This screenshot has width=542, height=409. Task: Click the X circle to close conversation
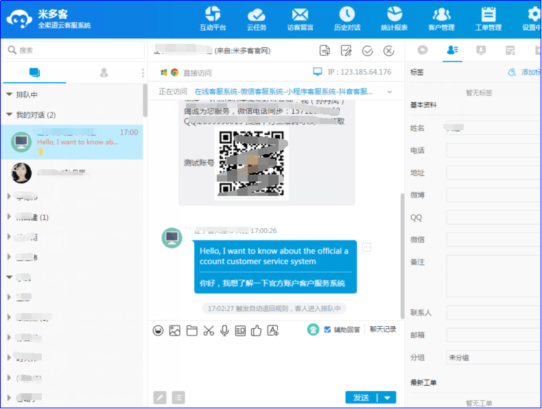(x=389, y=51)
